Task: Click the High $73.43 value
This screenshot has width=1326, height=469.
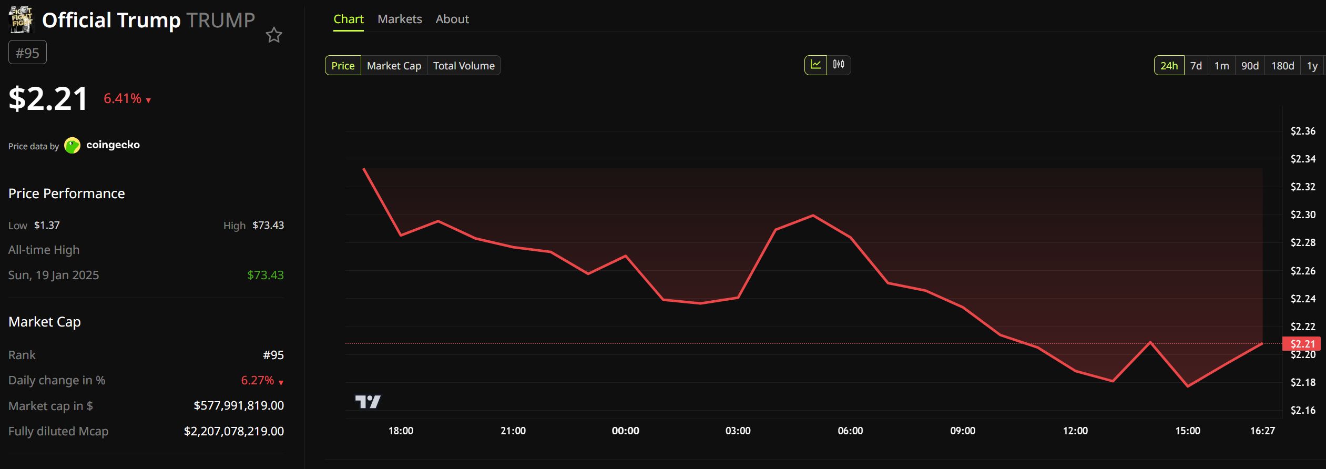Action: (x=268, y=225)
